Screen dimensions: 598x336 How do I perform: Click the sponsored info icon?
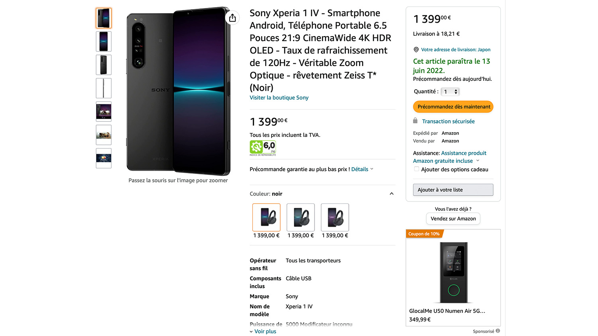pyautogui.click(x=498, y=331)
